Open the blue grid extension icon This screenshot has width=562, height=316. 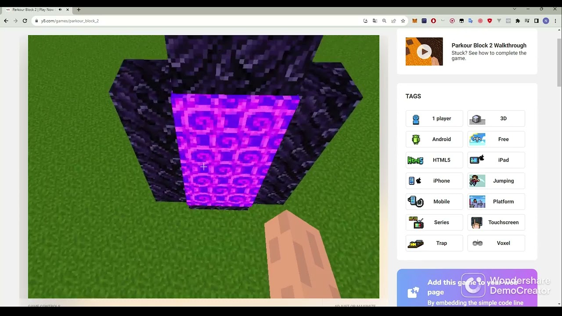pos(424,21)
